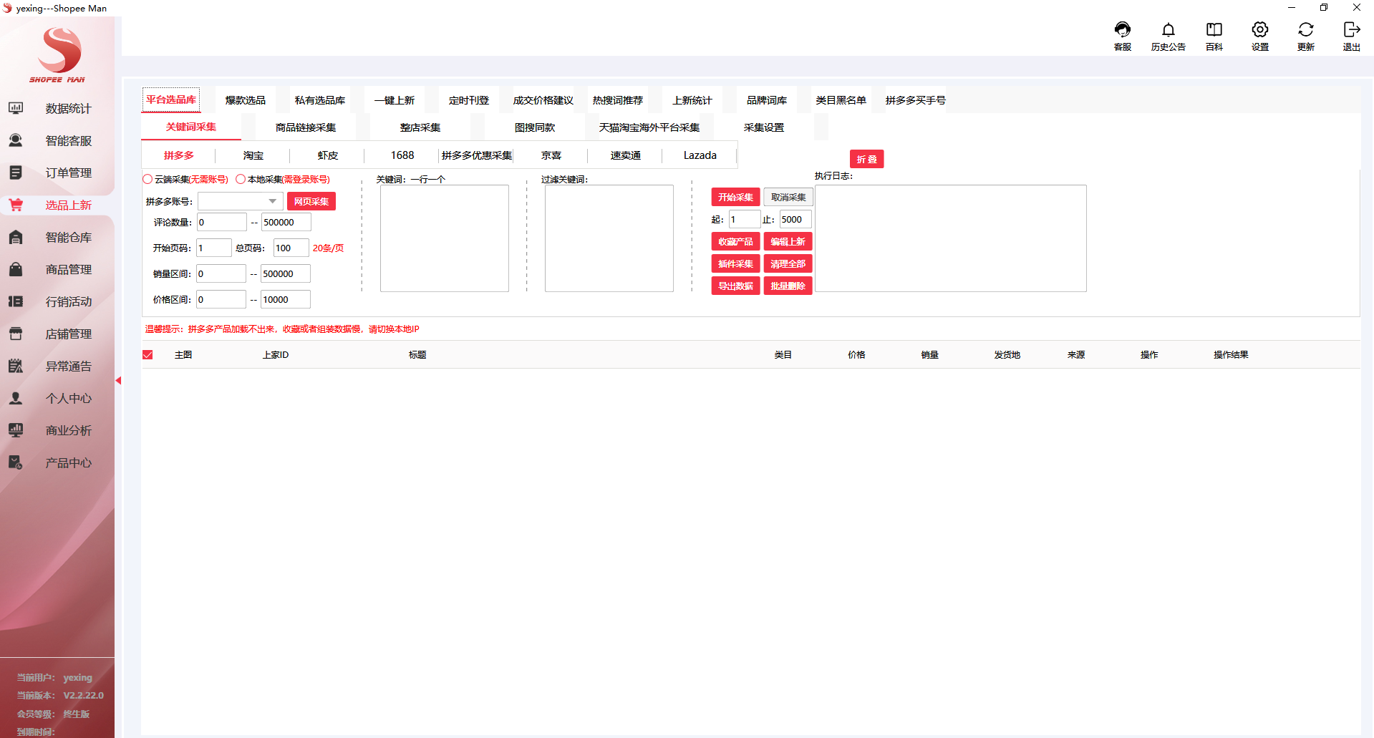
Task: Click the 智能仓库 sidebar icon
Action: pyautogui.click(x=16, y=237)
